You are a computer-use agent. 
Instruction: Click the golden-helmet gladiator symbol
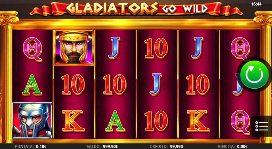point(74,48)
